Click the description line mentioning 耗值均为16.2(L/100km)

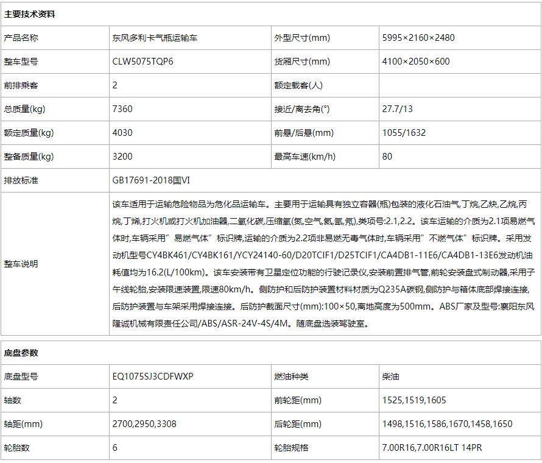click(x=323, y=272)
